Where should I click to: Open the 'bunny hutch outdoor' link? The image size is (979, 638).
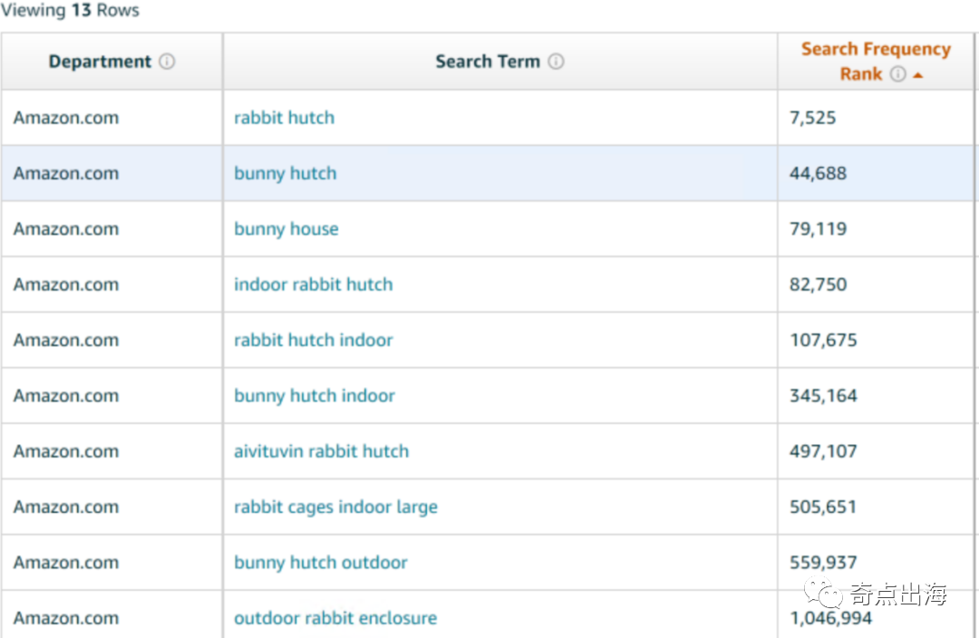coord(320,563)
